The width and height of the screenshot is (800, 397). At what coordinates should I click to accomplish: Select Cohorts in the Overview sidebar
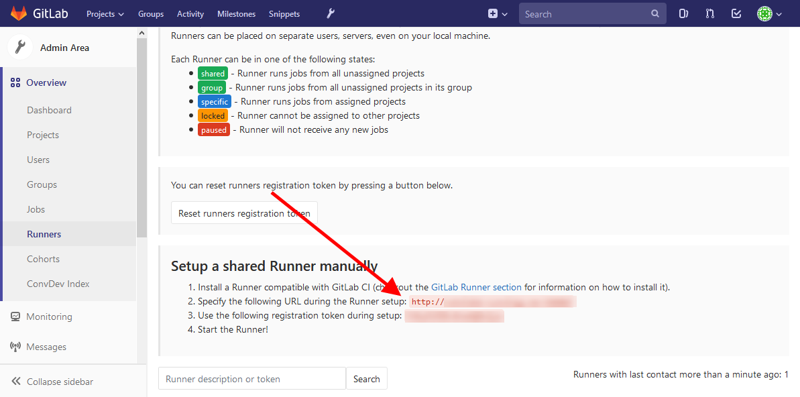[x=43, y=258]
